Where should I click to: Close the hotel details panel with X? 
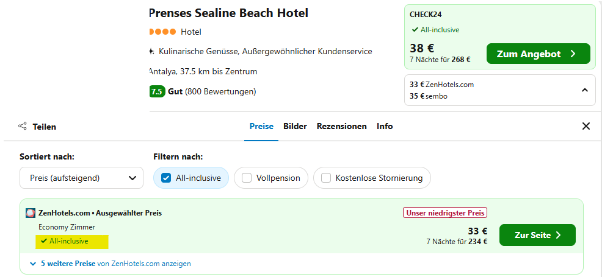[586, 126]
